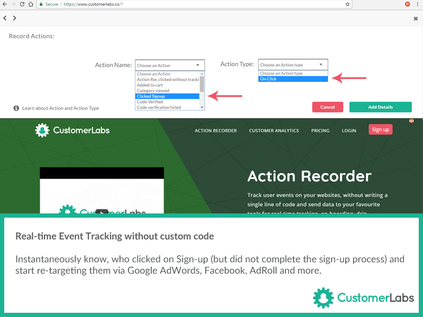This screenshot has height=317, width=423.
Task: Reload the page with refresh icon
Action: (22, 4)
